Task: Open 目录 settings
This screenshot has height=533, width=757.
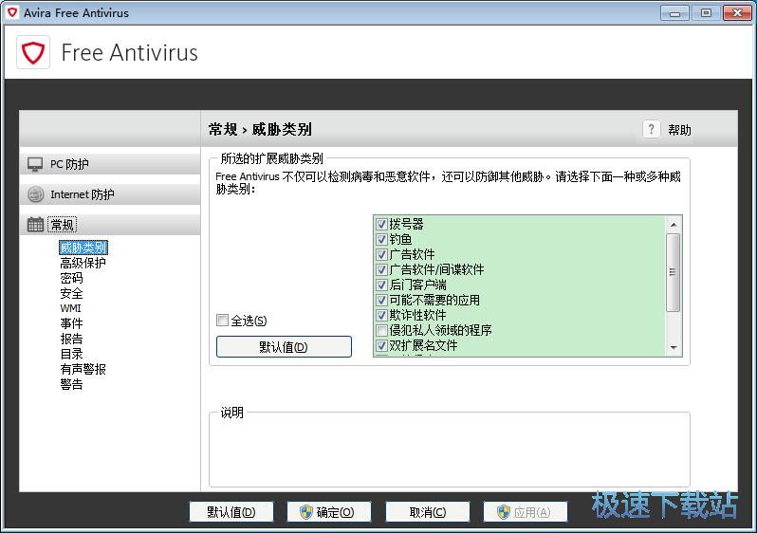Action: click(x=71, y=354)
